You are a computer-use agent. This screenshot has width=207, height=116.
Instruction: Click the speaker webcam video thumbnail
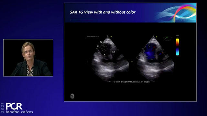click(x=28, y=58)
